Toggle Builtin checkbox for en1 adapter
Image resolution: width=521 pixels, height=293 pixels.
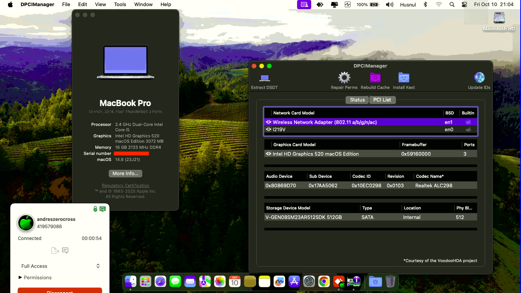click(x=468, y=122)
